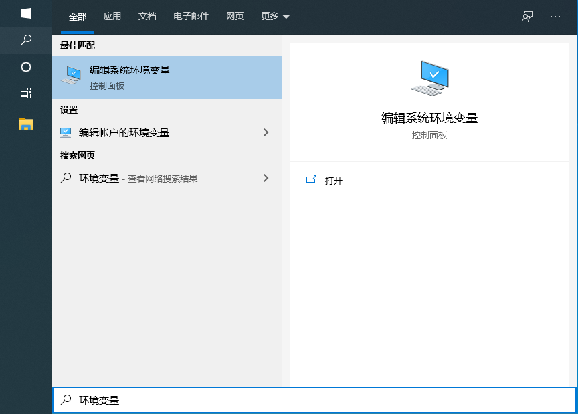Screen dimensions: 578x414
Task: Click the search magnifier in the sidebar
Action: coord(26,40)
